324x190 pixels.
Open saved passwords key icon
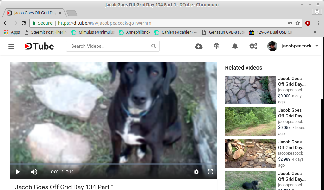(x=290, y=23)
